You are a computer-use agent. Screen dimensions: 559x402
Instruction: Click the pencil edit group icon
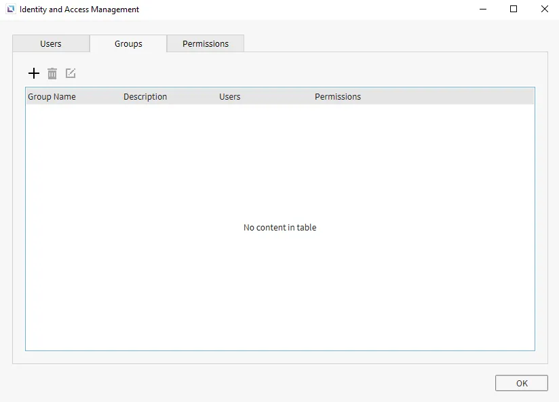[71, 73]
